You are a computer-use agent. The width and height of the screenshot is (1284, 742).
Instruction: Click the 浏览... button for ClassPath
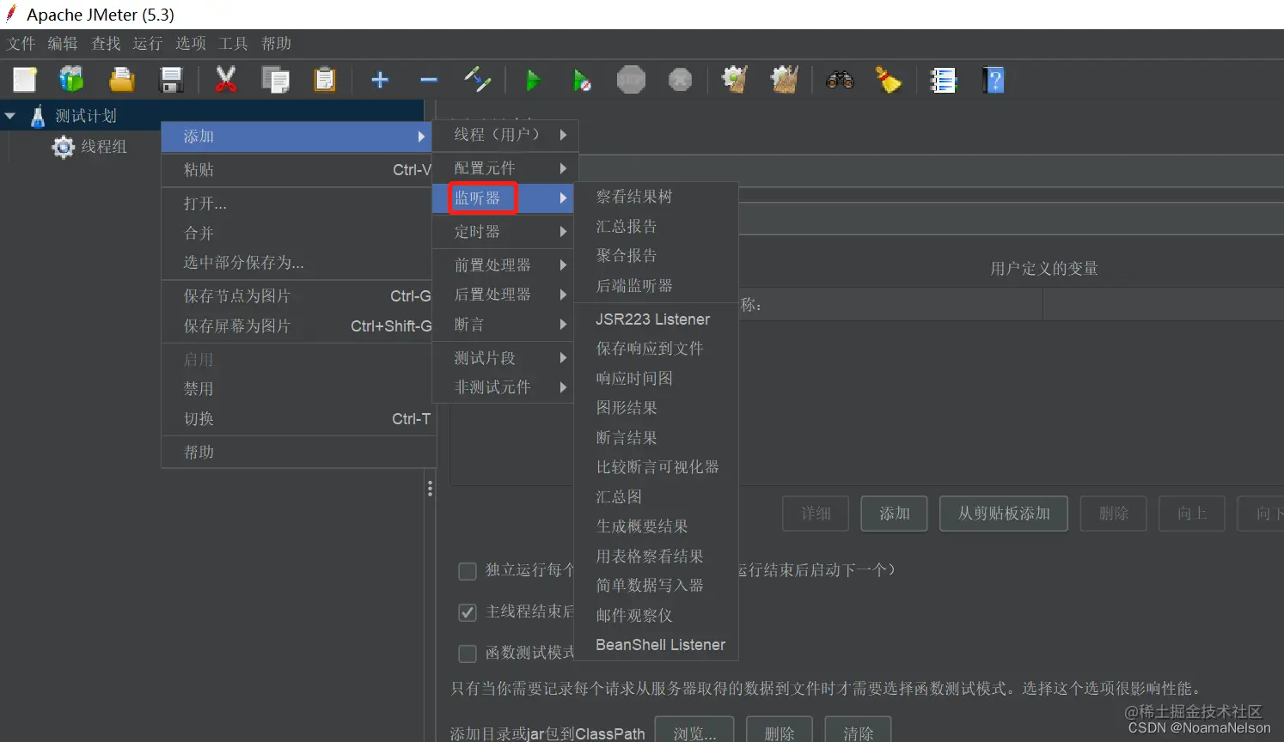[x=694, y=732]
